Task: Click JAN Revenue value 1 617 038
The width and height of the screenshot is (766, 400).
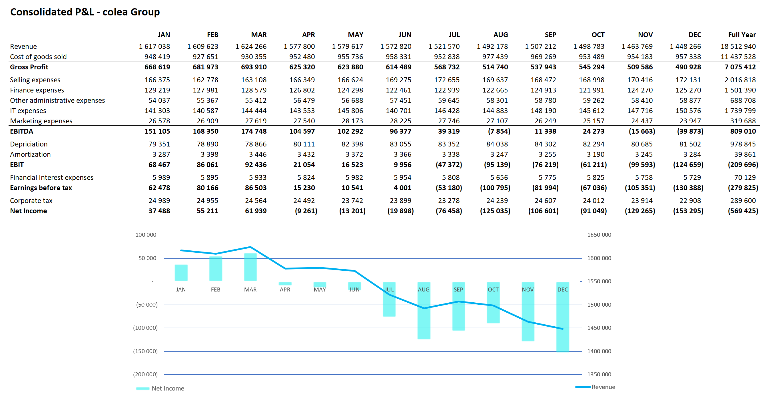Action: [154, 46]
